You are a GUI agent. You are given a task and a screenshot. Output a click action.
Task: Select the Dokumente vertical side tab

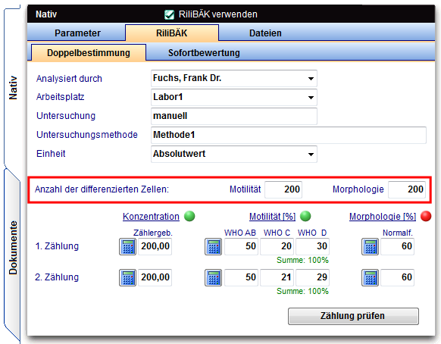tap(13, 248)
